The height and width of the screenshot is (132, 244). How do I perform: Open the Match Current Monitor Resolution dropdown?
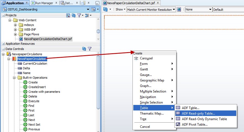[x=174, y=9]
